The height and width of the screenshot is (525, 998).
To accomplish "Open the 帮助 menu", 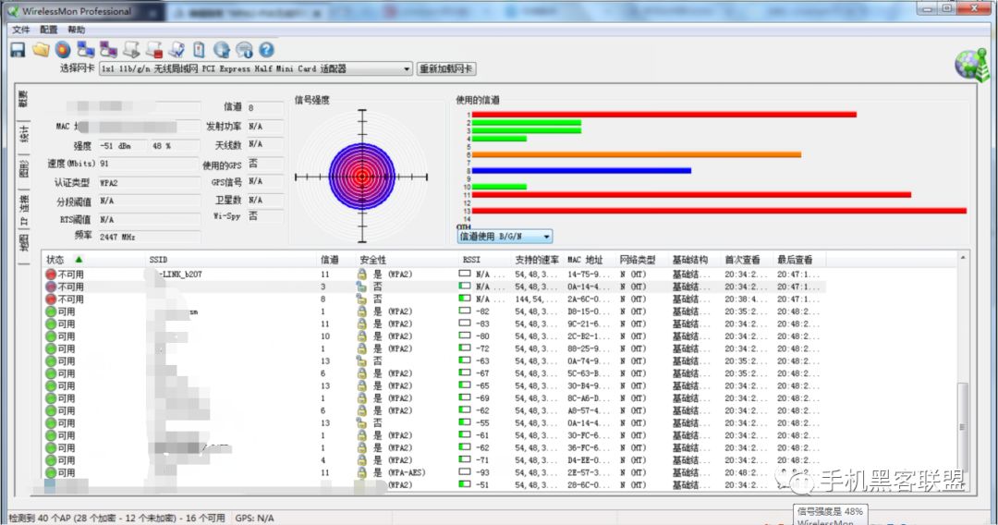I will (77, 30).
